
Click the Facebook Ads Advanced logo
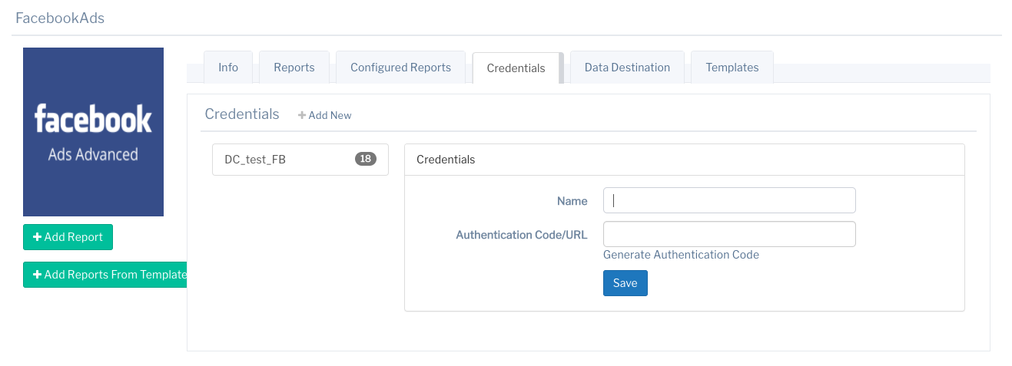(93, 132)
